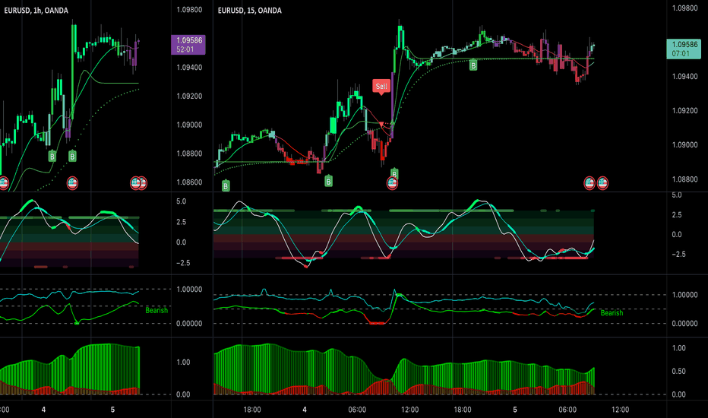This screenshot has width=708, height=418.
Task: Open the first US flag event on the 15-minute chart
Action: [x=392, y=183]
